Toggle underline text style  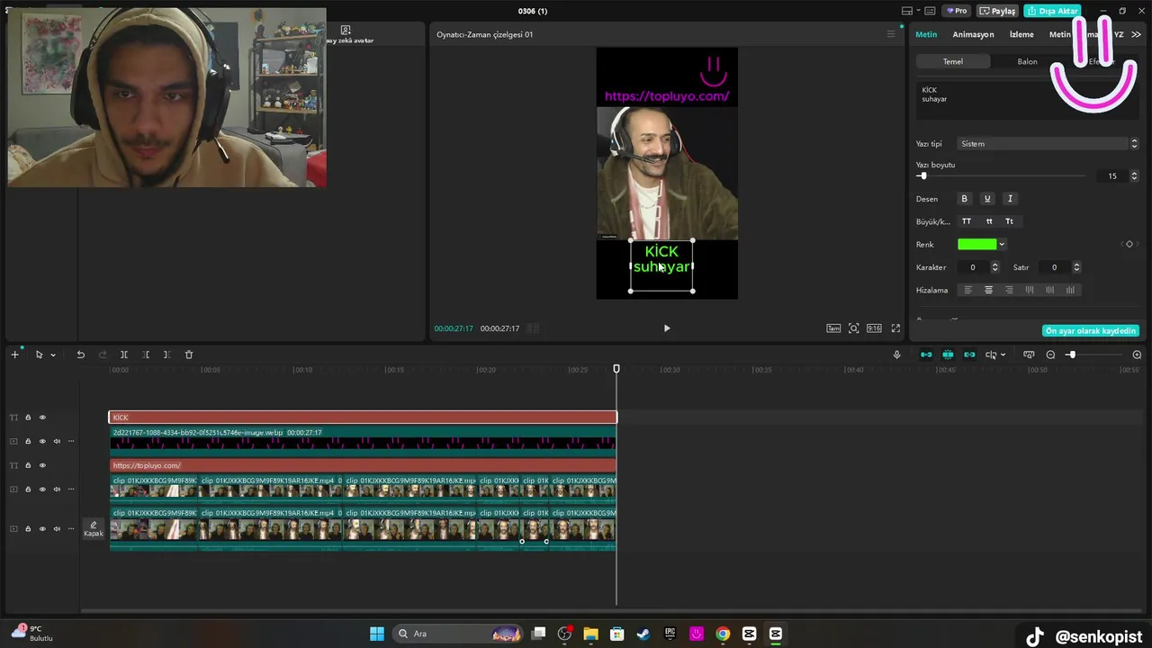click(987, 199)
